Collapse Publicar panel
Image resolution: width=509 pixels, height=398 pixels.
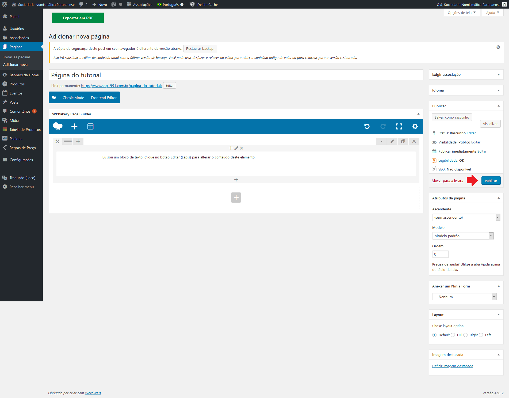(499, 106)
